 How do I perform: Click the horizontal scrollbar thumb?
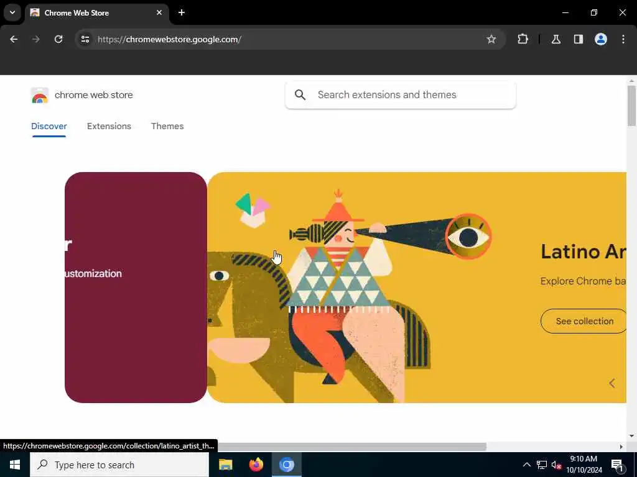click(x=352, y=447)
